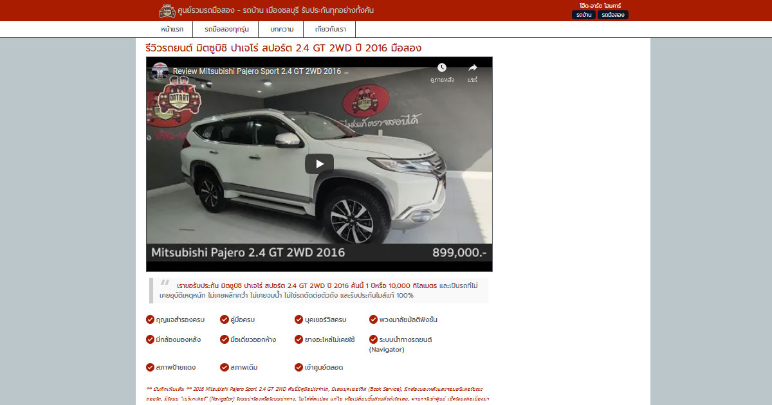The height and width of the screenshot is (405, 772).
Task: Click the red warranty text in the quote block
Action: [x=307, y=285]
